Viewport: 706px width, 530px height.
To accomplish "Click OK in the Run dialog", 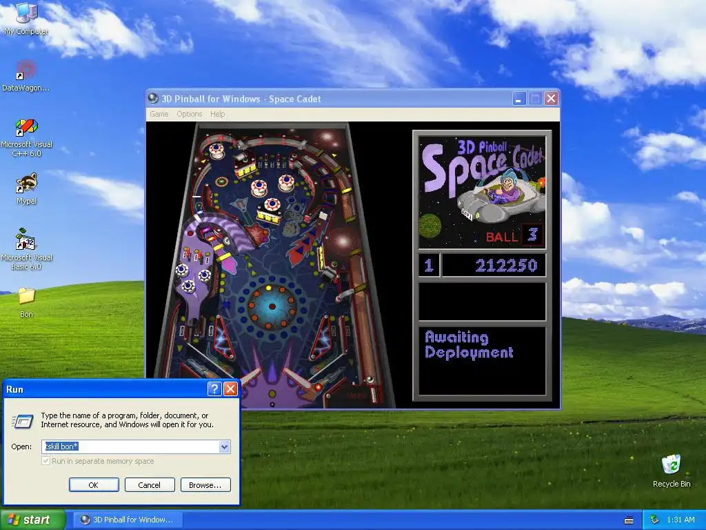I will [94, 485].
